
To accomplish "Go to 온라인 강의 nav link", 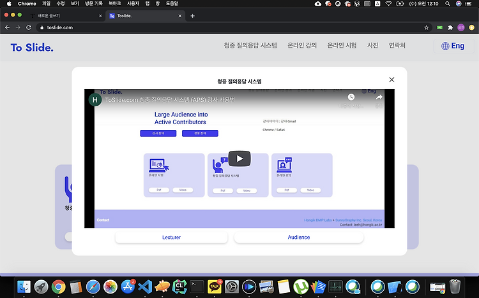I will 302,45.
